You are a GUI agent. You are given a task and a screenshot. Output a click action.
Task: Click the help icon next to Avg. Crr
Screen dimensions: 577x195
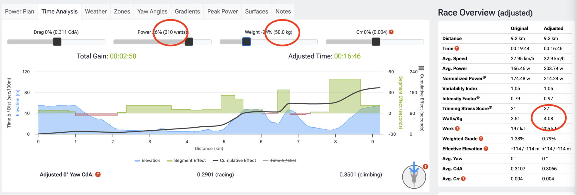463,179
